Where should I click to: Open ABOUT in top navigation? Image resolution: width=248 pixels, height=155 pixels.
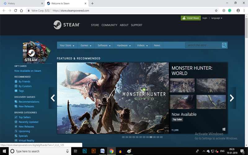pyautogui.click(x=124, y=25)
